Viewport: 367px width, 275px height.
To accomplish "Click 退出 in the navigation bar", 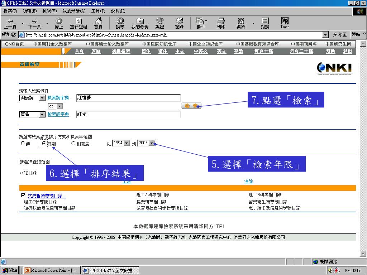I will (x=348, y=51).
